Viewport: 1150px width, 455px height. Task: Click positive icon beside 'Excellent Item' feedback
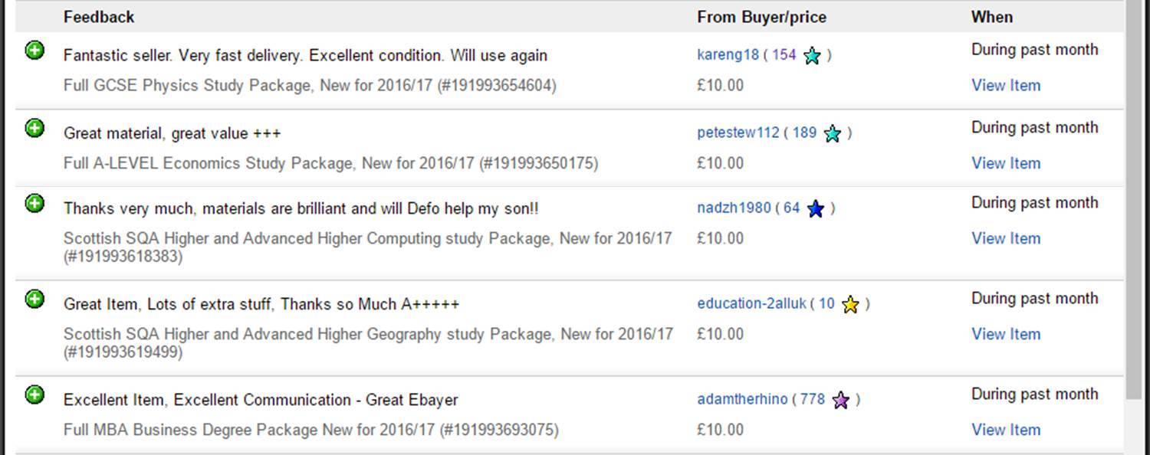[x=34, y=395]
